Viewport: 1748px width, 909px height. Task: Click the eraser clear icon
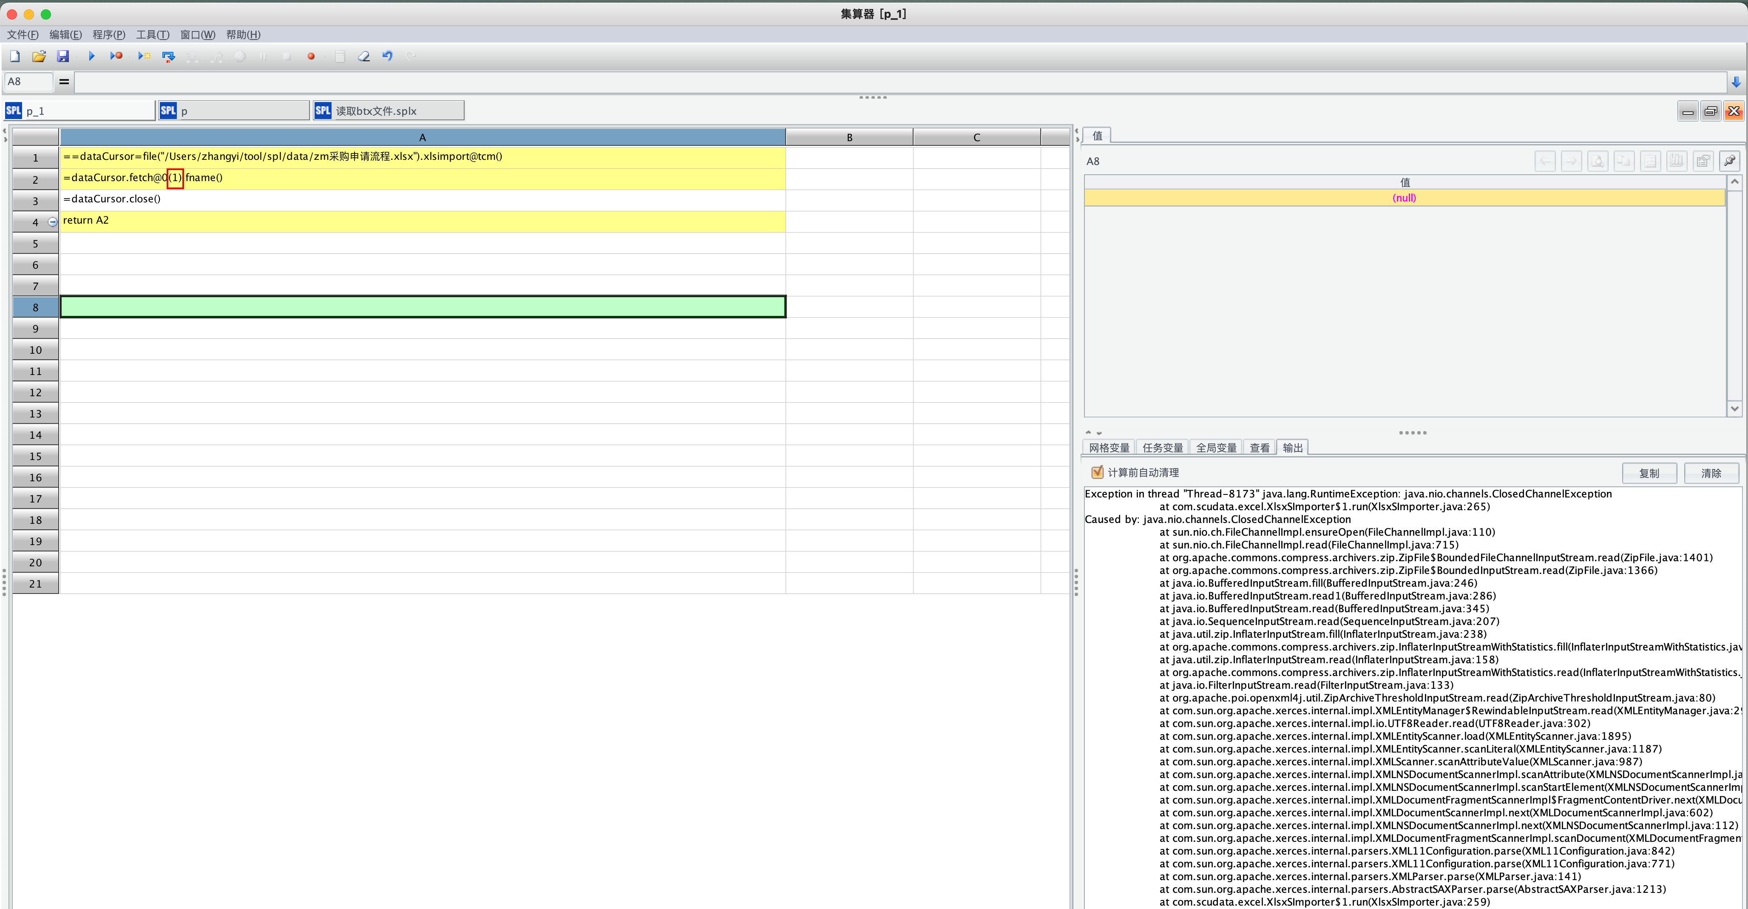click(364, 57)
